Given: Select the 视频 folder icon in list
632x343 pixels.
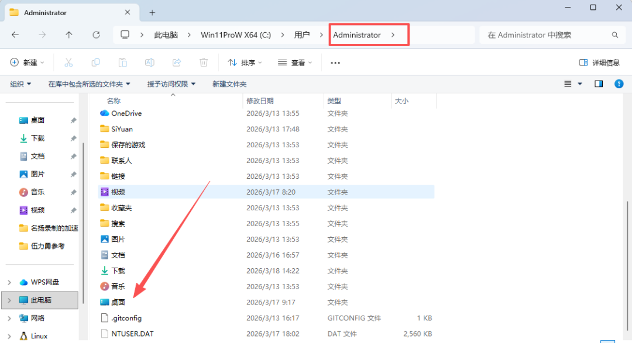Looking at the screenshot, I should (104, 192).
